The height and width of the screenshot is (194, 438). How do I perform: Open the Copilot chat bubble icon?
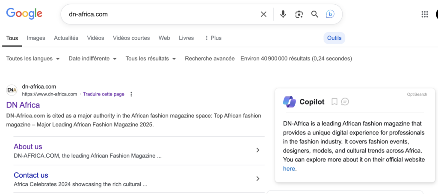[x=345, y=102]
